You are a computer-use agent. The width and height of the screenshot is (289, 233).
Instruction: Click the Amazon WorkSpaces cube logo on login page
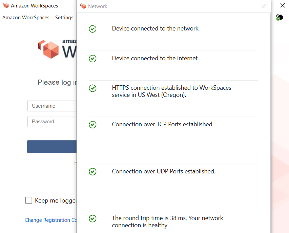(49, 49)
